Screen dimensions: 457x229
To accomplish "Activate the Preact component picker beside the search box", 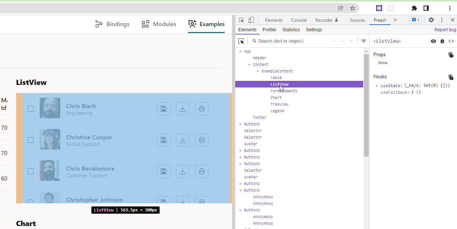I will 241,41.
